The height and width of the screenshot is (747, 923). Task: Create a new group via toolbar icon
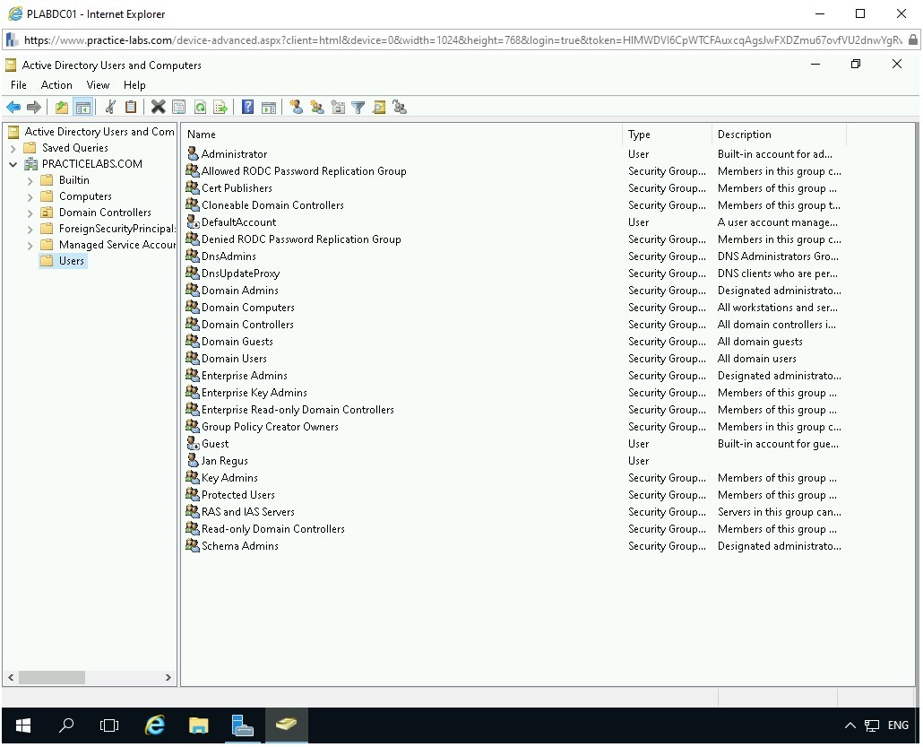tap(317, 108)
